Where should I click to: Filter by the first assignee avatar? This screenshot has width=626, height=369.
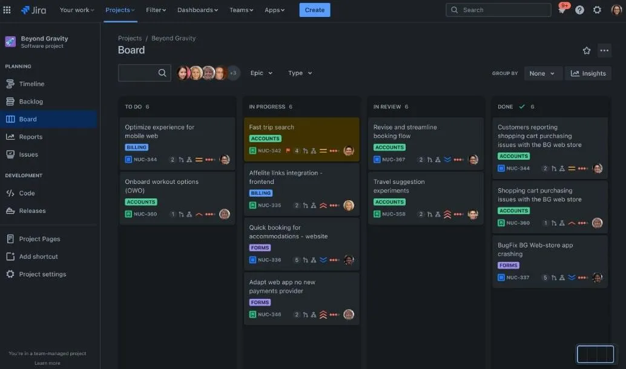pyautogui.click(x=183, y=73)
